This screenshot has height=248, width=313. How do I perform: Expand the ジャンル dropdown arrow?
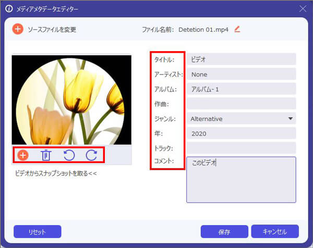point(290,119)
